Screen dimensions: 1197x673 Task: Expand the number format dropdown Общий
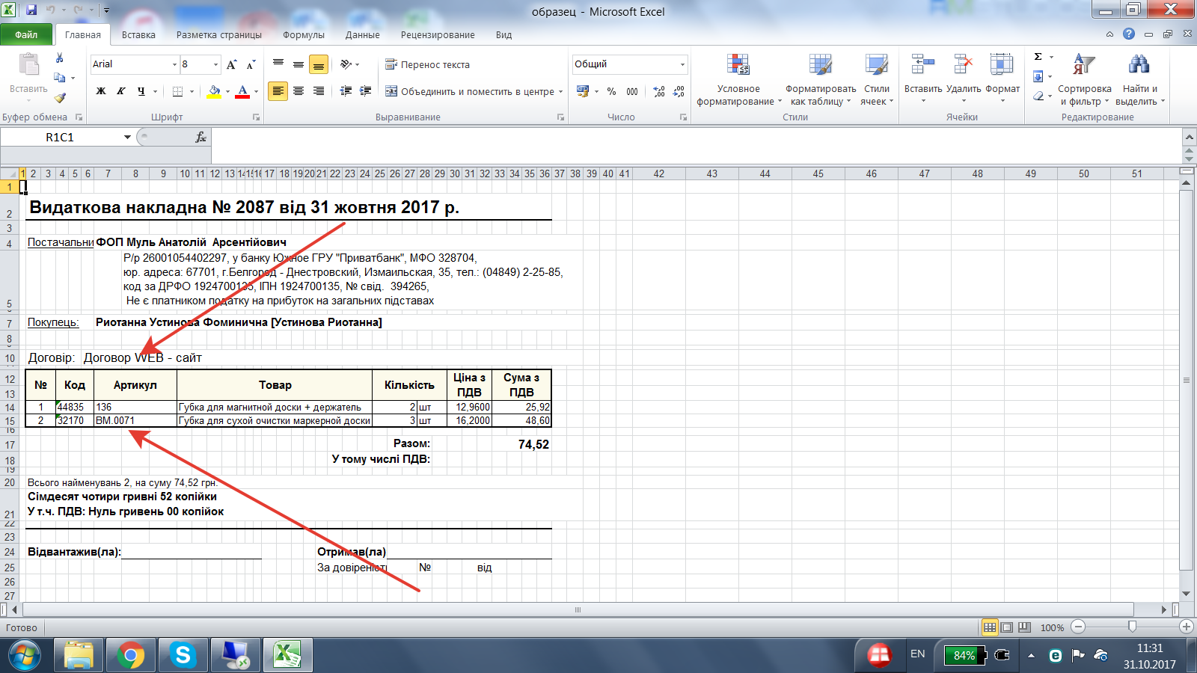point(682,65)
